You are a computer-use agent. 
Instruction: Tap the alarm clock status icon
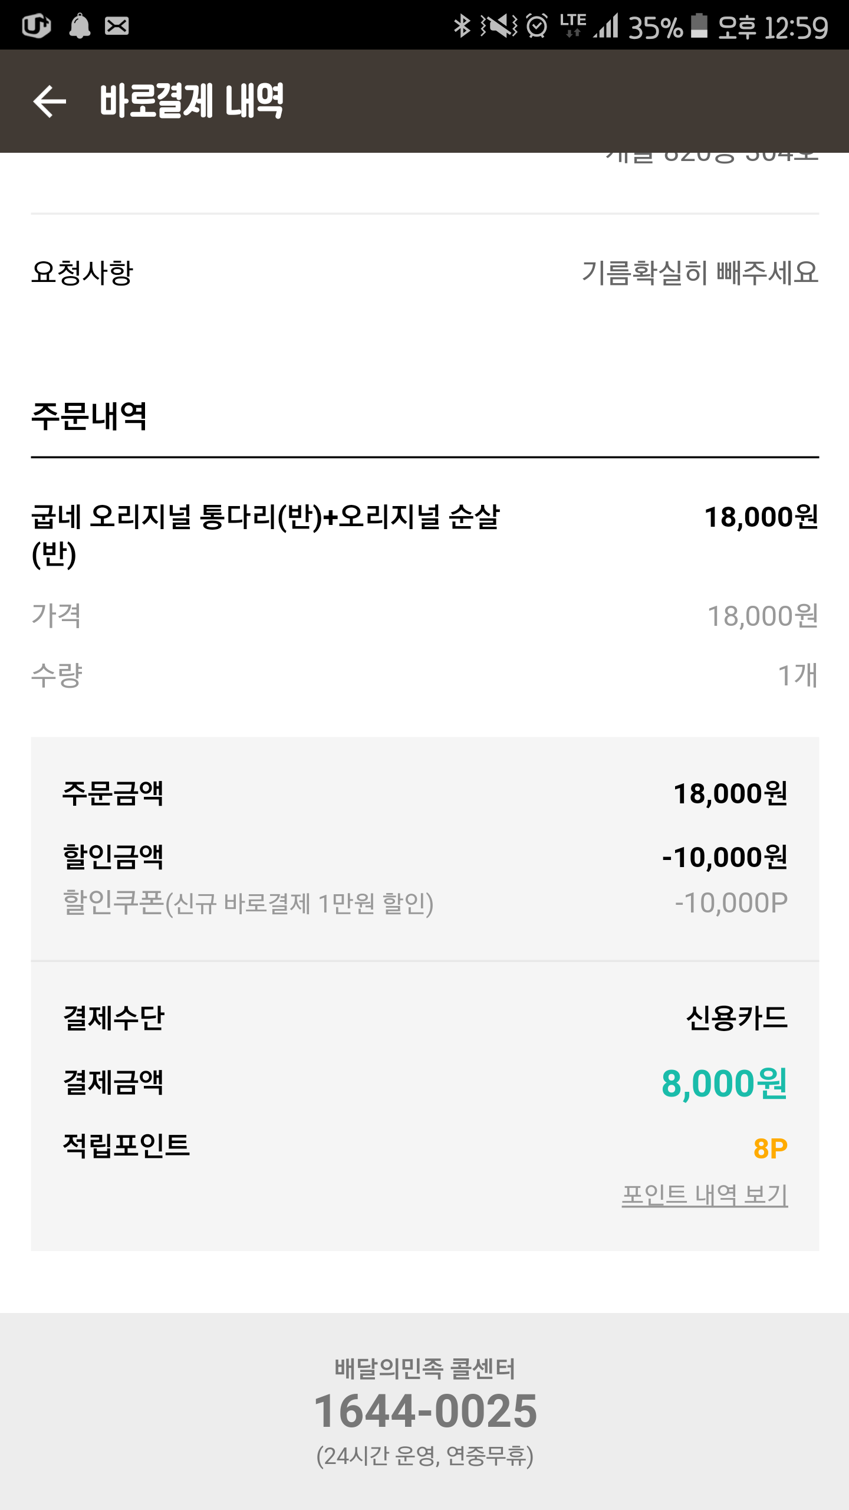(537, 26)
